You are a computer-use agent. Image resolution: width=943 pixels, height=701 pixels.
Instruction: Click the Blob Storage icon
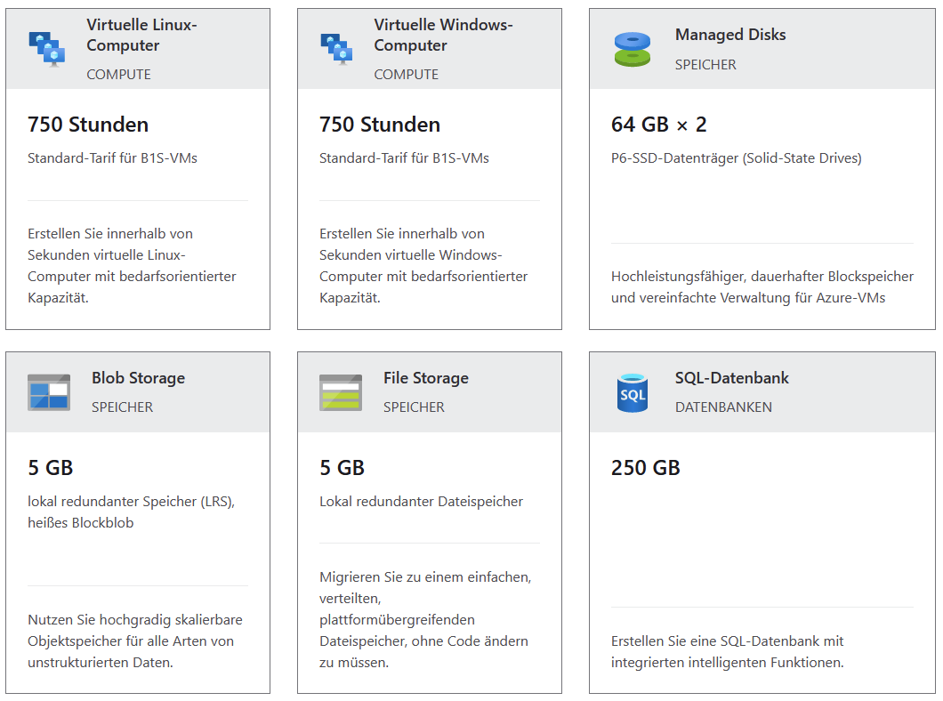click(49, 391)
